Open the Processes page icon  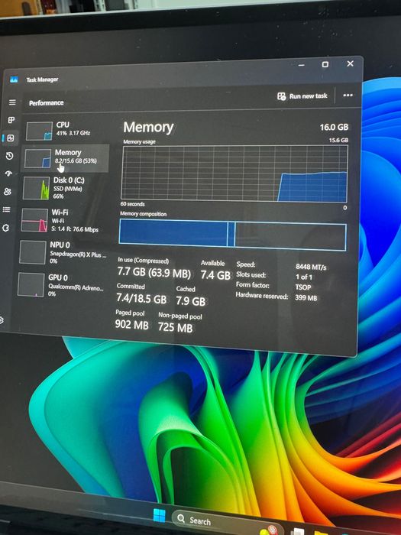(x=11, y=120)
